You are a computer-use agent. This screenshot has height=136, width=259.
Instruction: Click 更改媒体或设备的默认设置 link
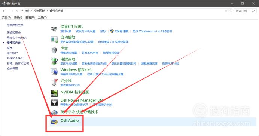click(x=77, y=42)
